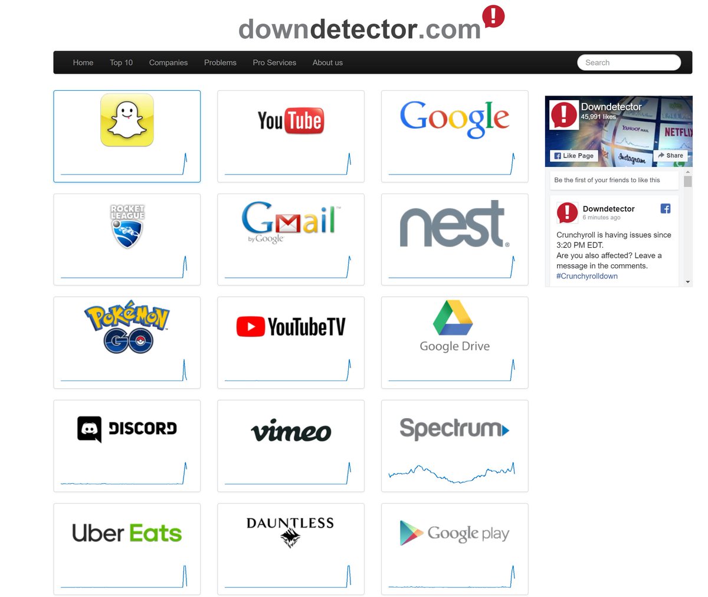Click the Like Page button
The width and height of the screenshot is (708, 597).
click(x=574, y=156)
